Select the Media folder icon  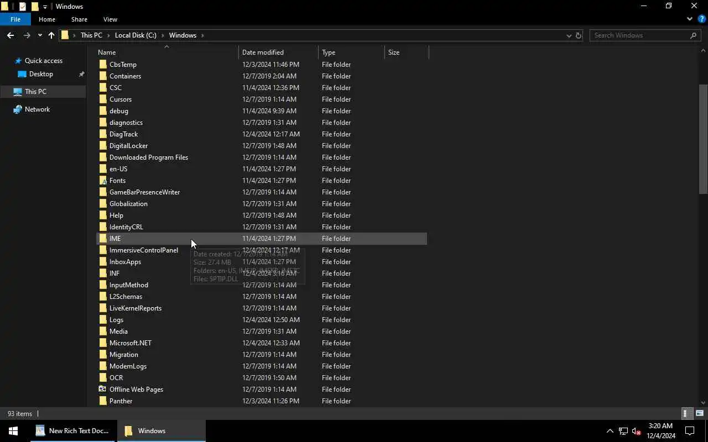tap(103, 331)
